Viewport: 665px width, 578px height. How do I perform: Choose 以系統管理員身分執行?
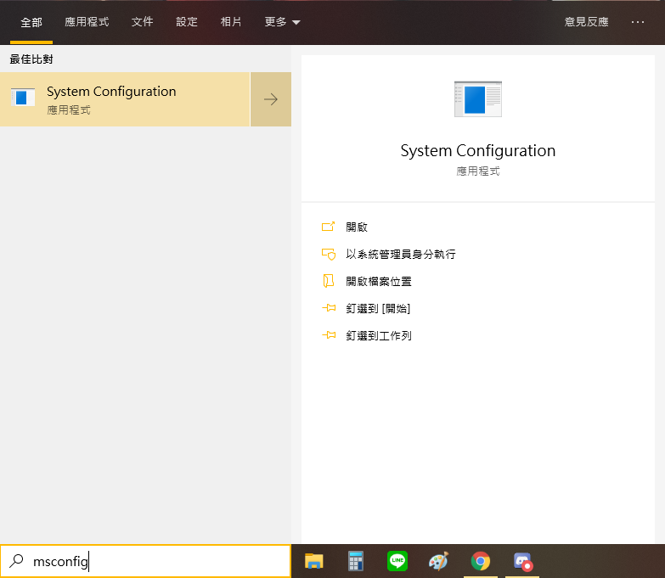(400, 255)
